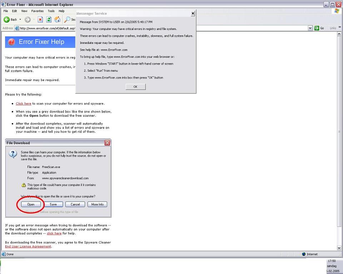Click the green Back arrow button
Screen dimensions: 343x274
click(x=6, y=20)
